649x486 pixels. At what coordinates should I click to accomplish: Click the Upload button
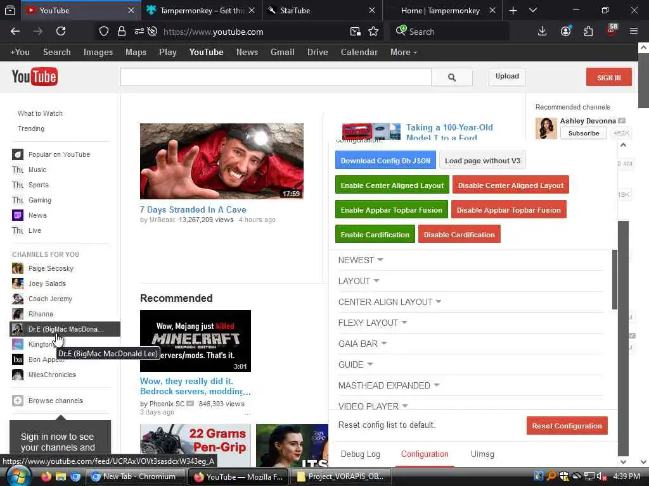pos(507,77)
